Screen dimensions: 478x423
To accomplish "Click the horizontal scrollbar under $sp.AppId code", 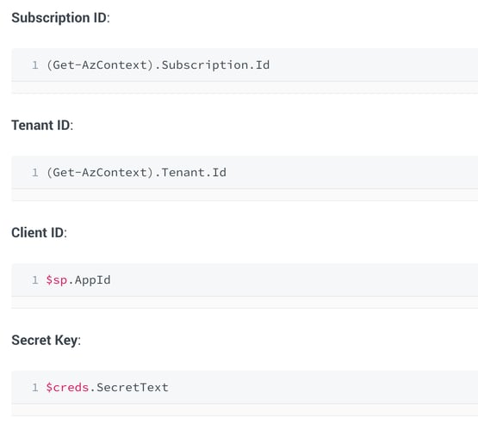I will 245,303.
